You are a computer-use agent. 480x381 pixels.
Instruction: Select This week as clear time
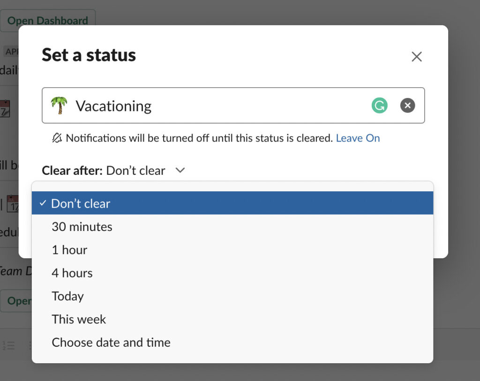(x=79, y=319)
